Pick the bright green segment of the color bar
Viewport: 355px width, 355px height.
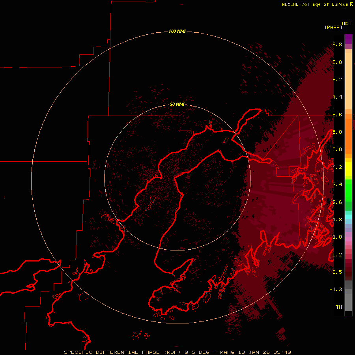pos(348,190)
